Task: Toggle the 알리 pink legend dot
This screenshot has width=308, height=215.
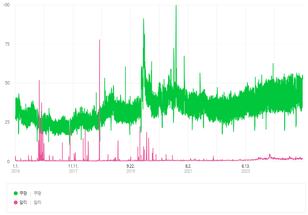Action: tap(16, 202)
